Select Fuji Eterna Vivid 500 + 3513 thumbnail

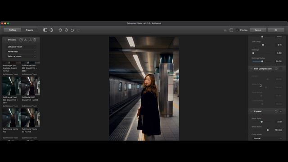click(x=12, y=86)
